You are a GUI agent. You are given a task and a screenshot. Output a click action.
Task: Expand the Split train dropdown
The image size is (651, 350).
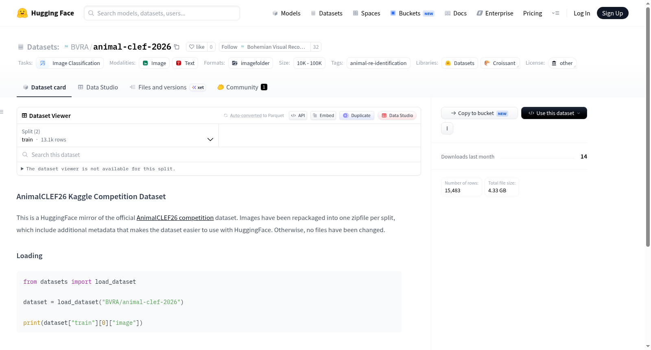pos(118,135)
